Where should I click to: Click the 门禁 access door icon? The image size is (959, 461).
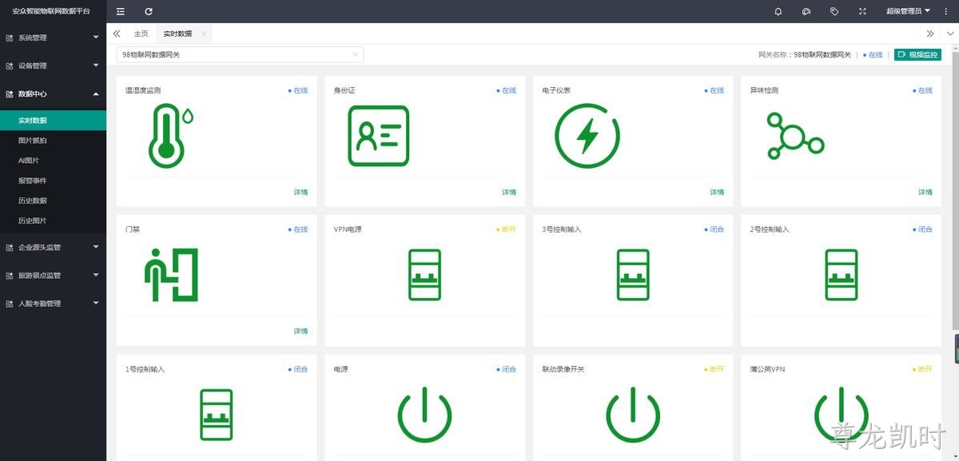(171, 275)
